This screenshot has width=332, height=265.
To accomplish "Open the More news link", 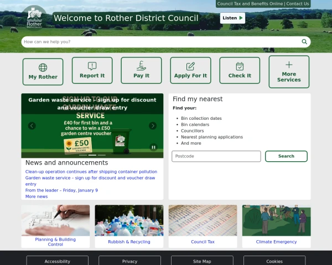I will pyautogui.click(x=37, y=197).
